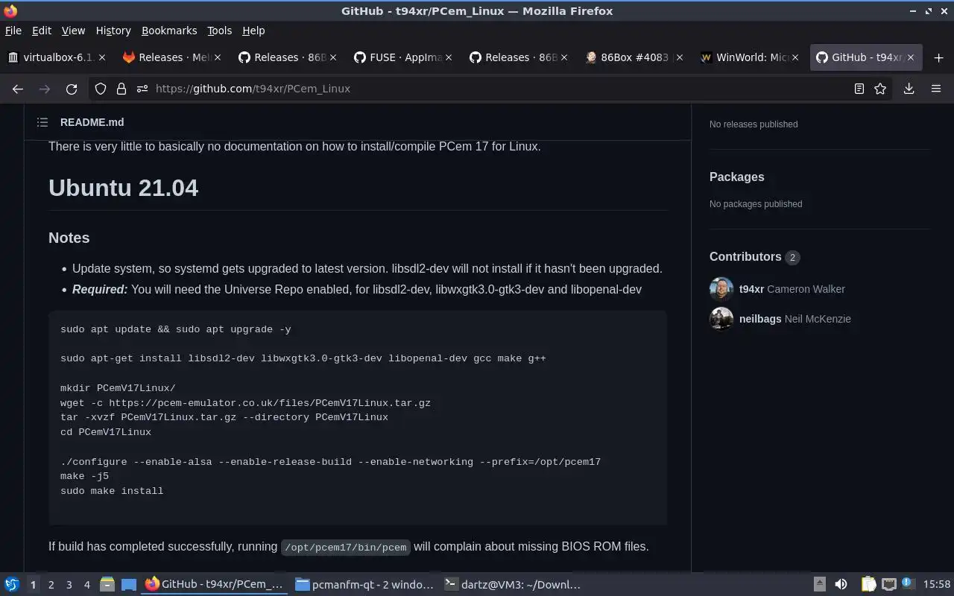954x596 pixels.
Task: Reload the current GitHub page
Action: coord(72,89)
